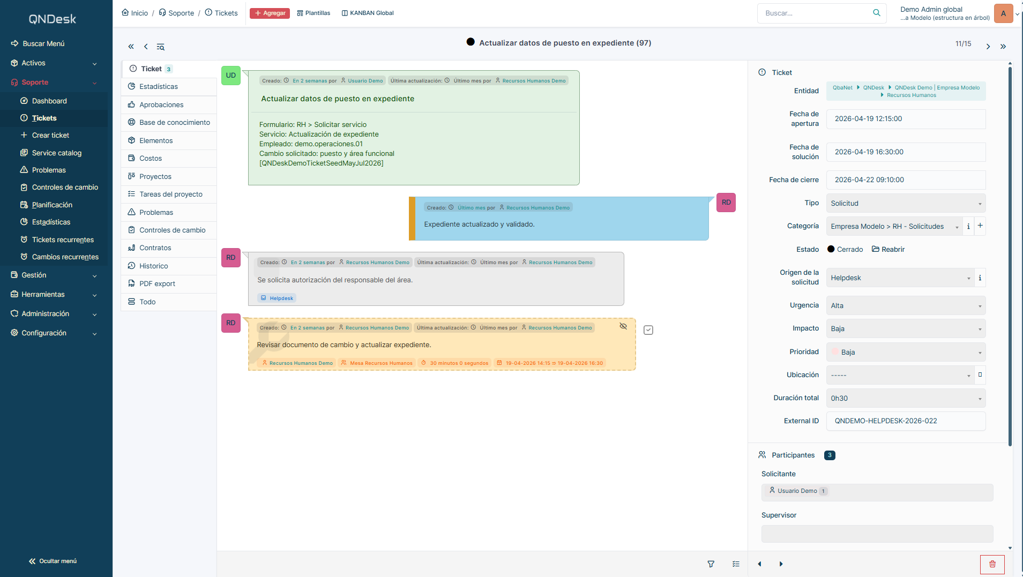Open the Urgencia dropdown showing Alta
1023x577 pixels.
pyautogui.click(x=906, y=306)
